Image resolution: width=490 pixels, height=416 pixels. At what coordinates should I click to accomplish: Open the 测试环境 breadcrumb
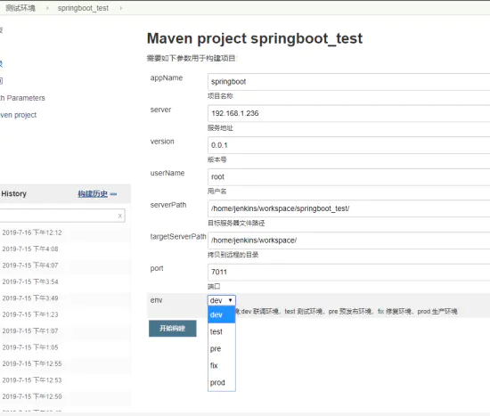point(20,8)
